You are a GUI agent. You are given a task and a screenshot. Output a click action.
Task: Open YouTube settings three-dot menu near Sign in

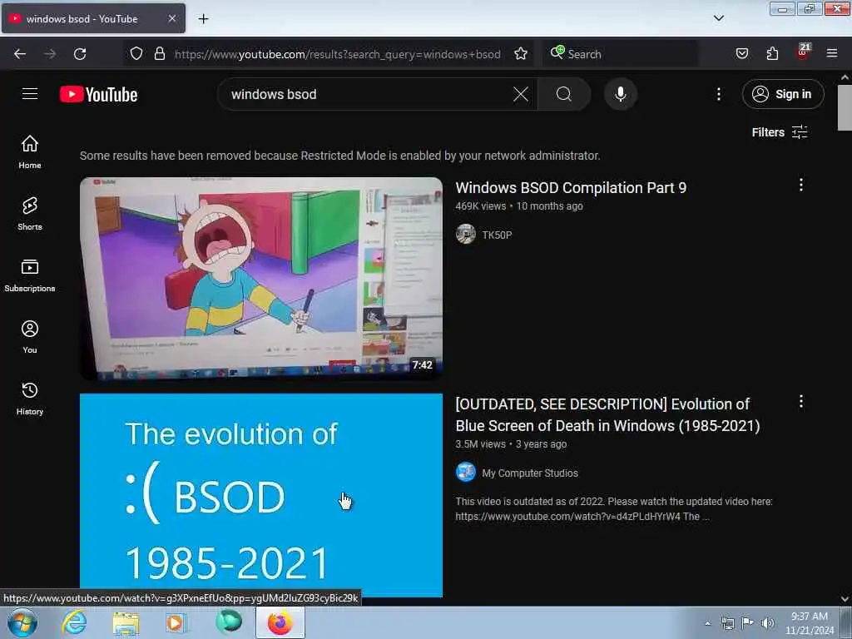(718, 95)
